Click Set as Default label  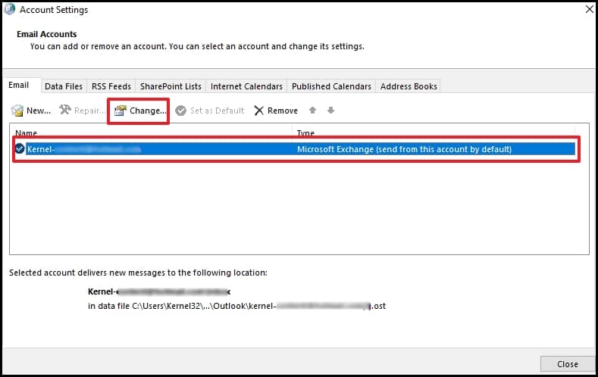pyautogui.click(x=217, y=111)
